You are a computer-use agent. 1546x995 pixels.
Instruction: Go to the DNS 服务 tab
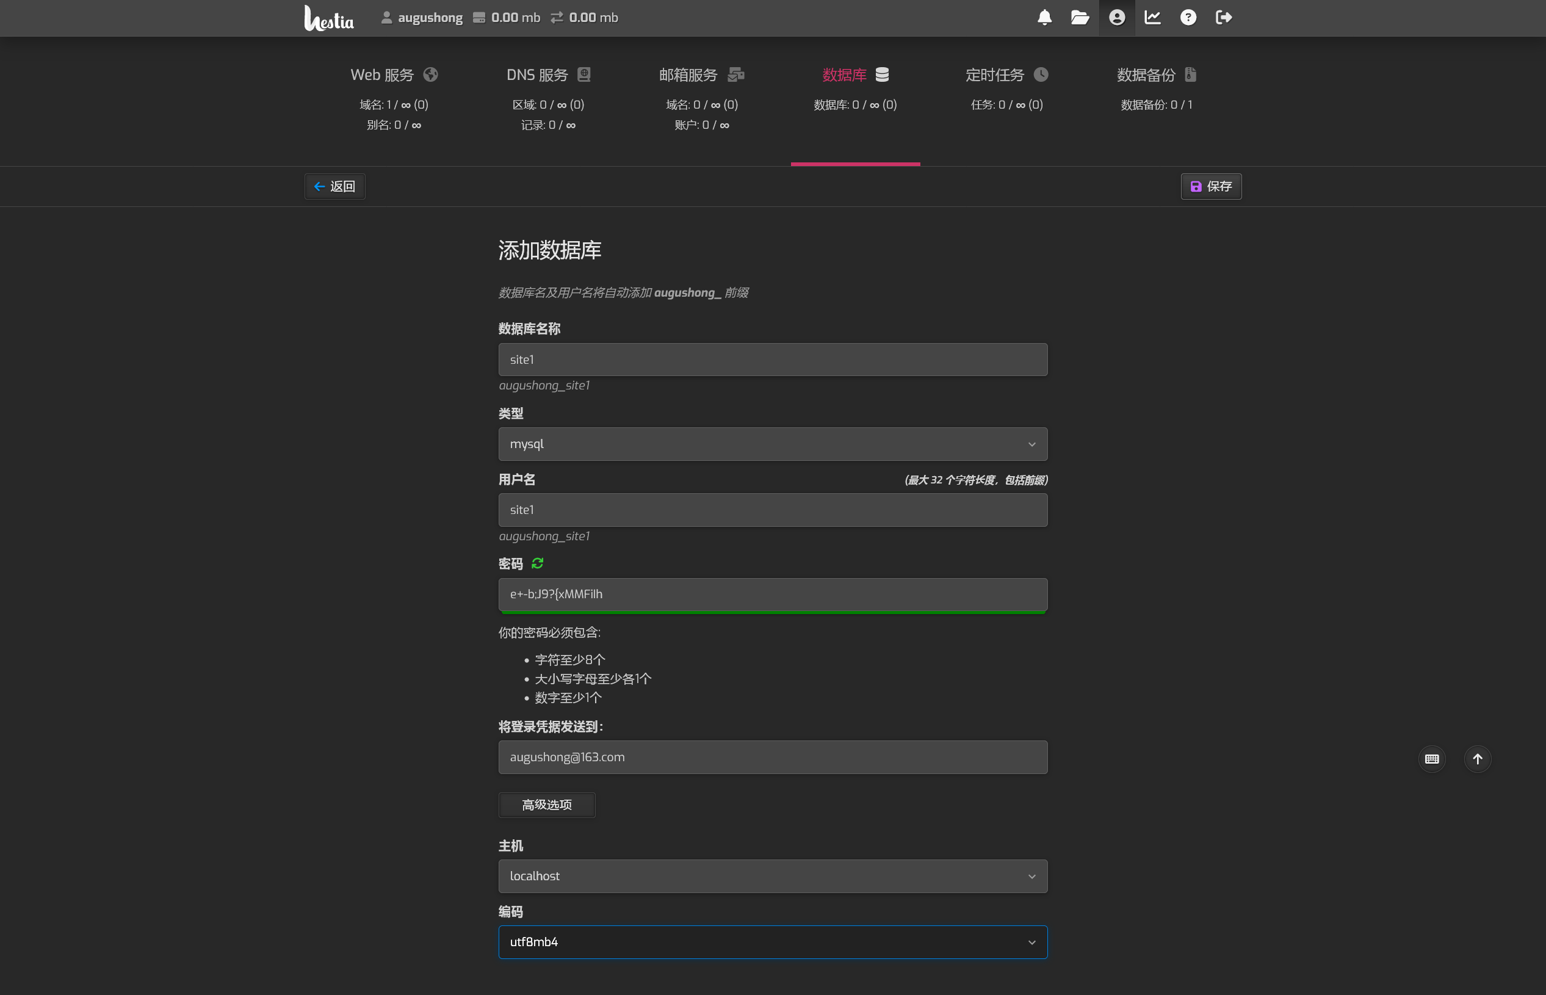(548, 75)
